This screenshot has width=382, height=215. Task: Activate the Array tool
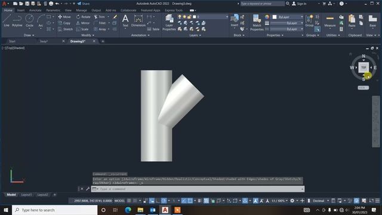(x=100, y=29)
